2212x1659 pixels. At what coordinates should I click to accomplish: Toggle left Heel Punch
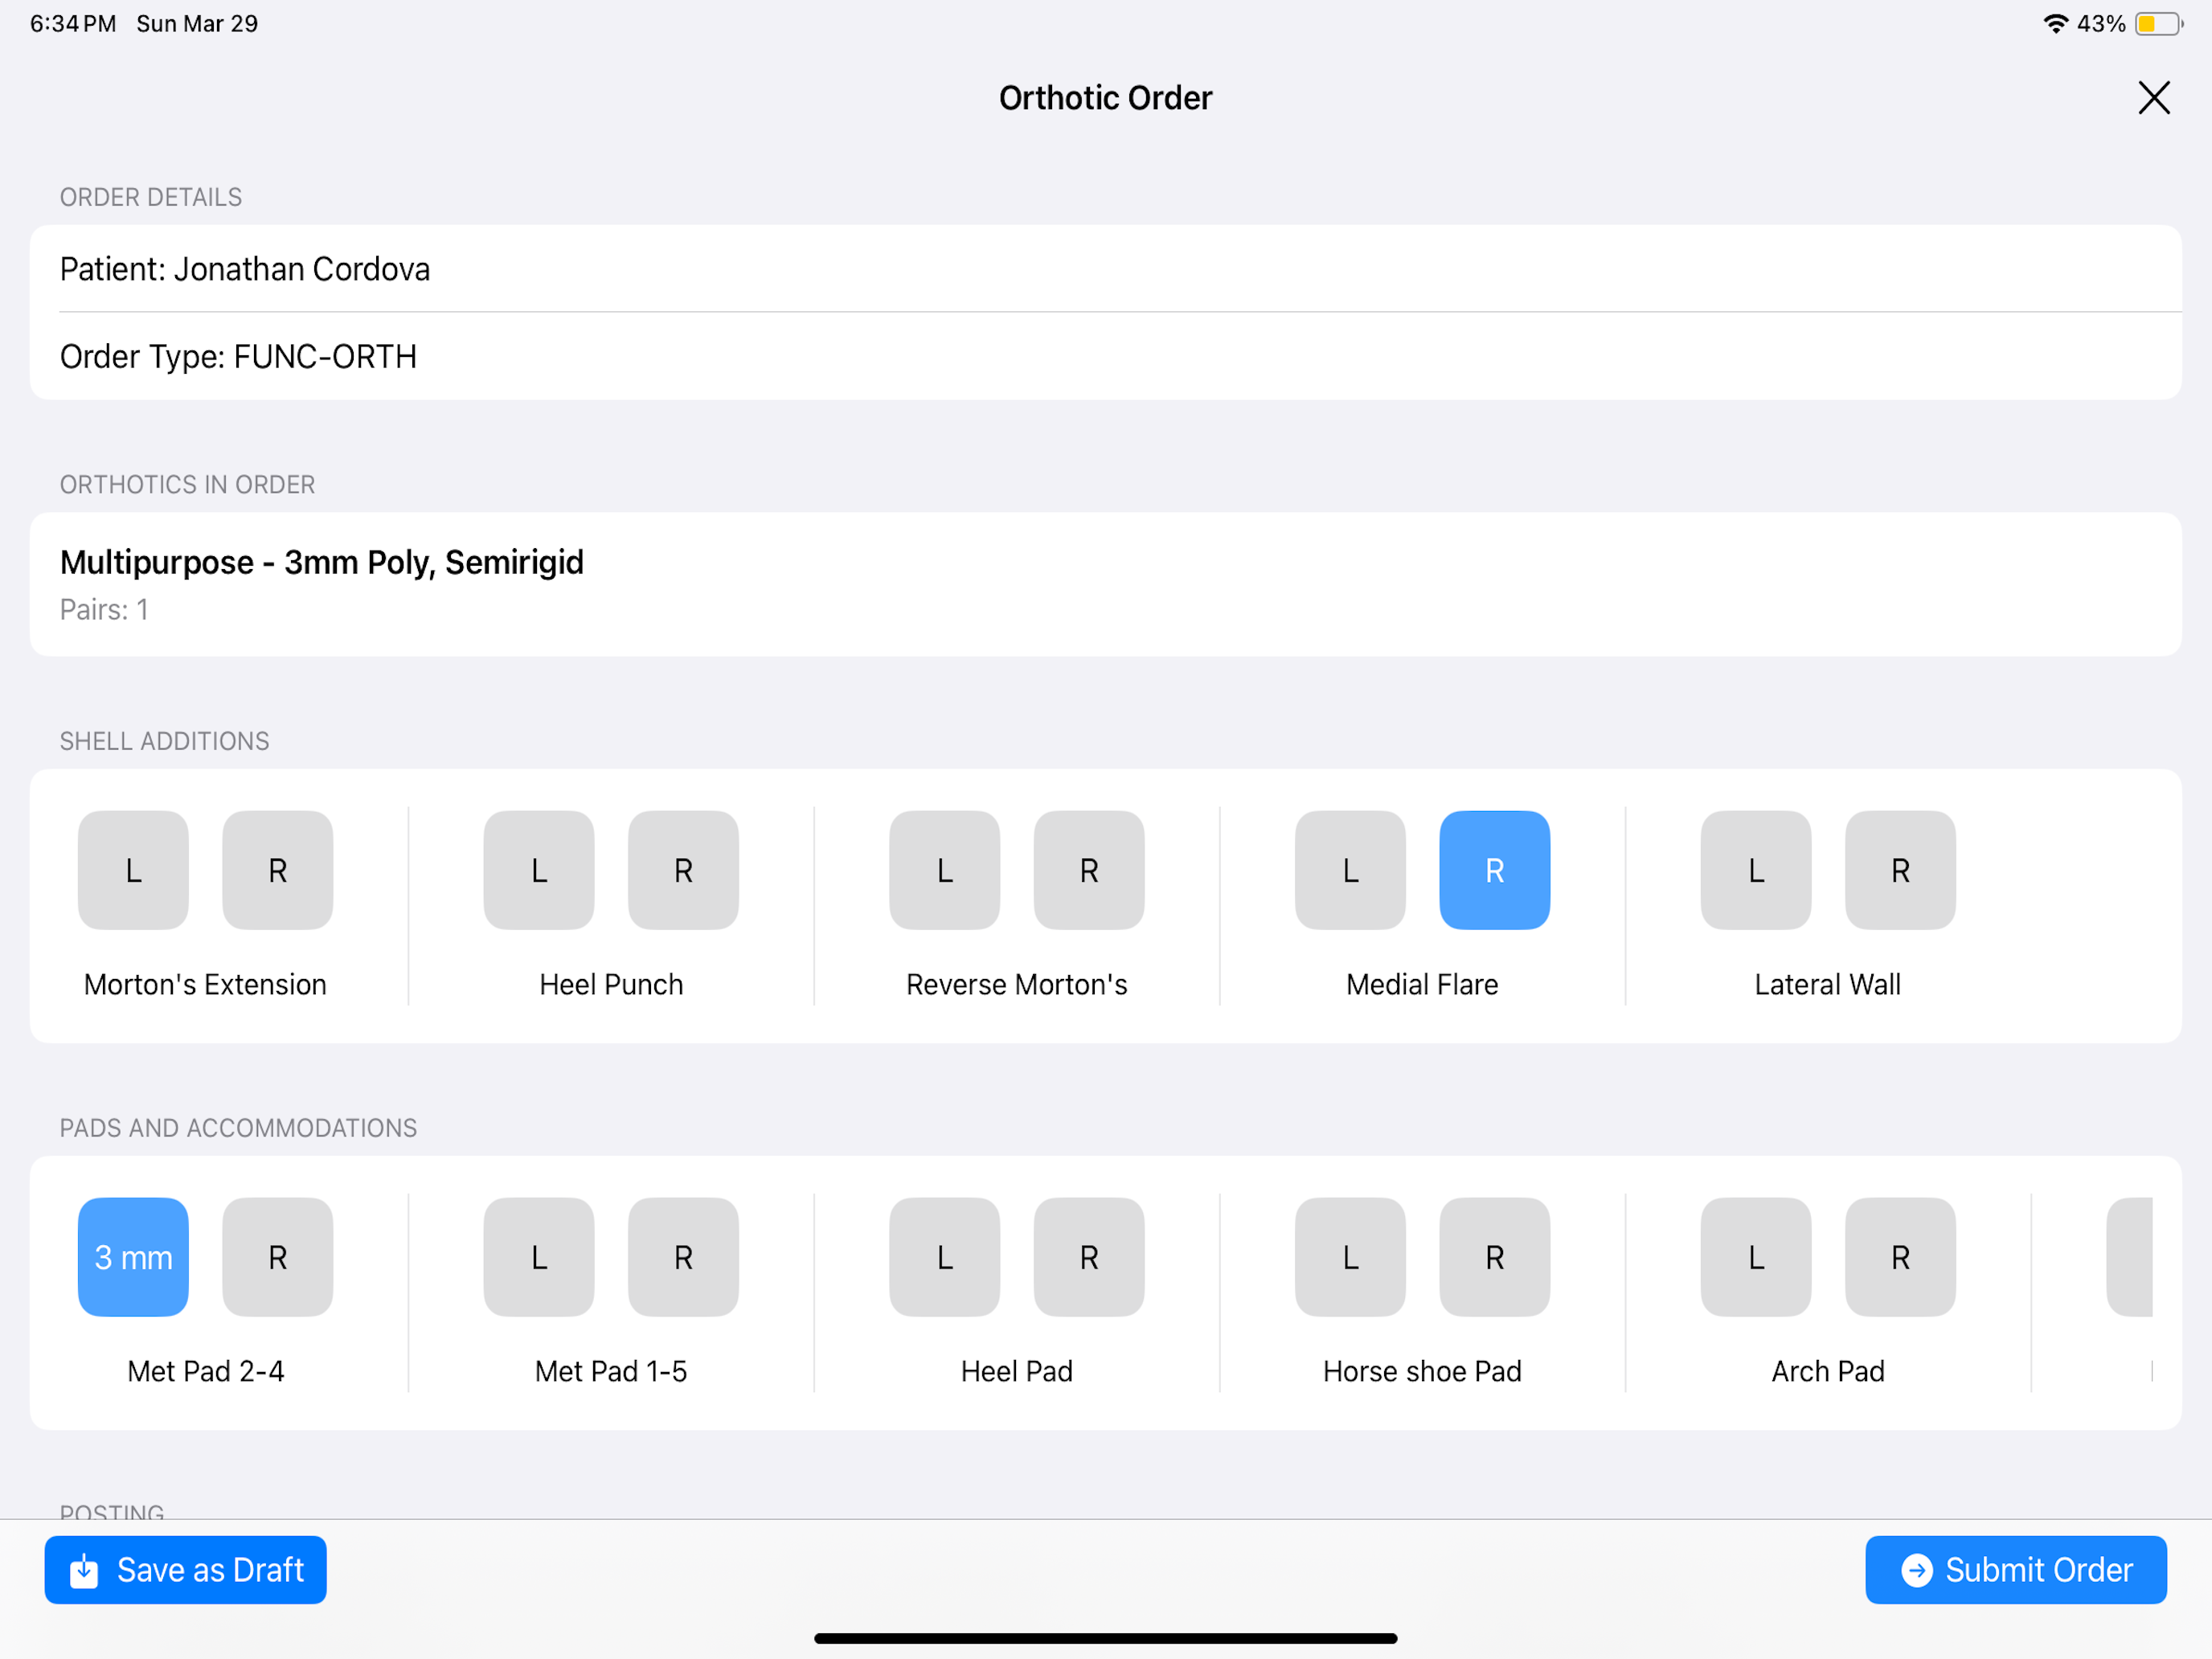point(539,870)
